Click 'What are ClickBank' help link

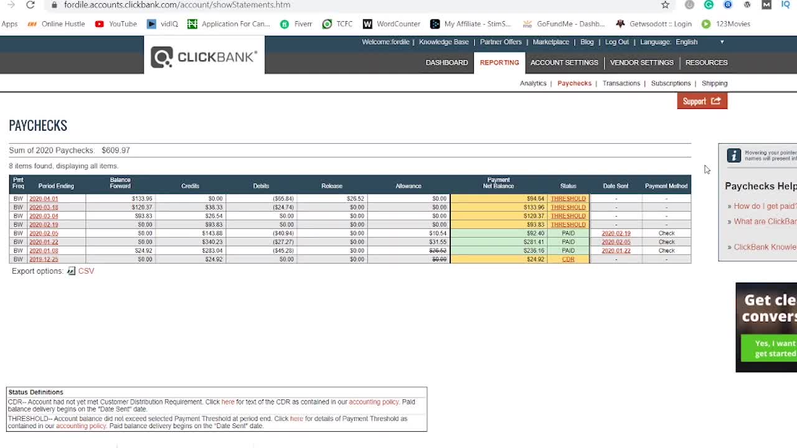[765, 222]
